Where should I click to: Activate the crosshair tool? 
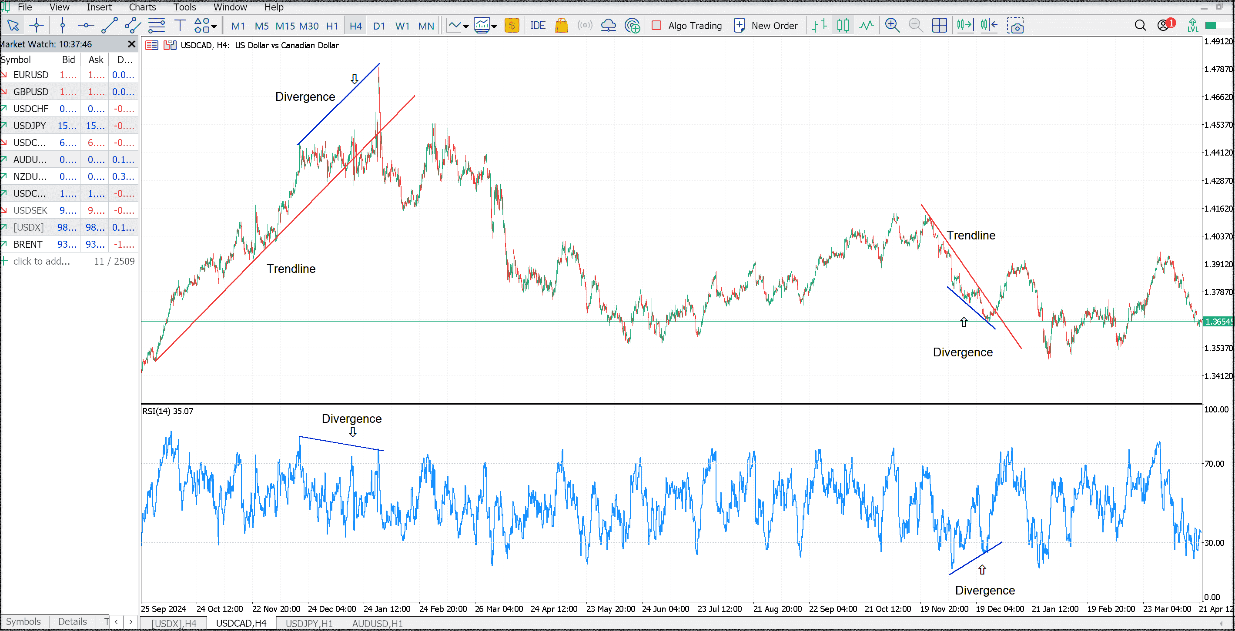tap(37, 25)
